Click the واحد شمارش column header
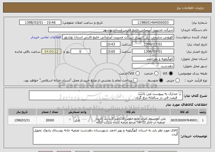The image size is (215, 152). click(x=77, y=112)
